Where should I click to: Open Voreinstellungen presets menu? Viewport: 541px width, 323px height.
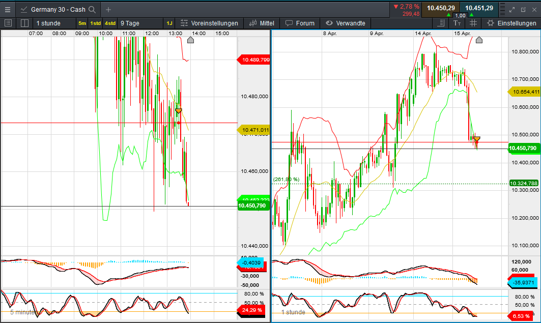point(209,23)
